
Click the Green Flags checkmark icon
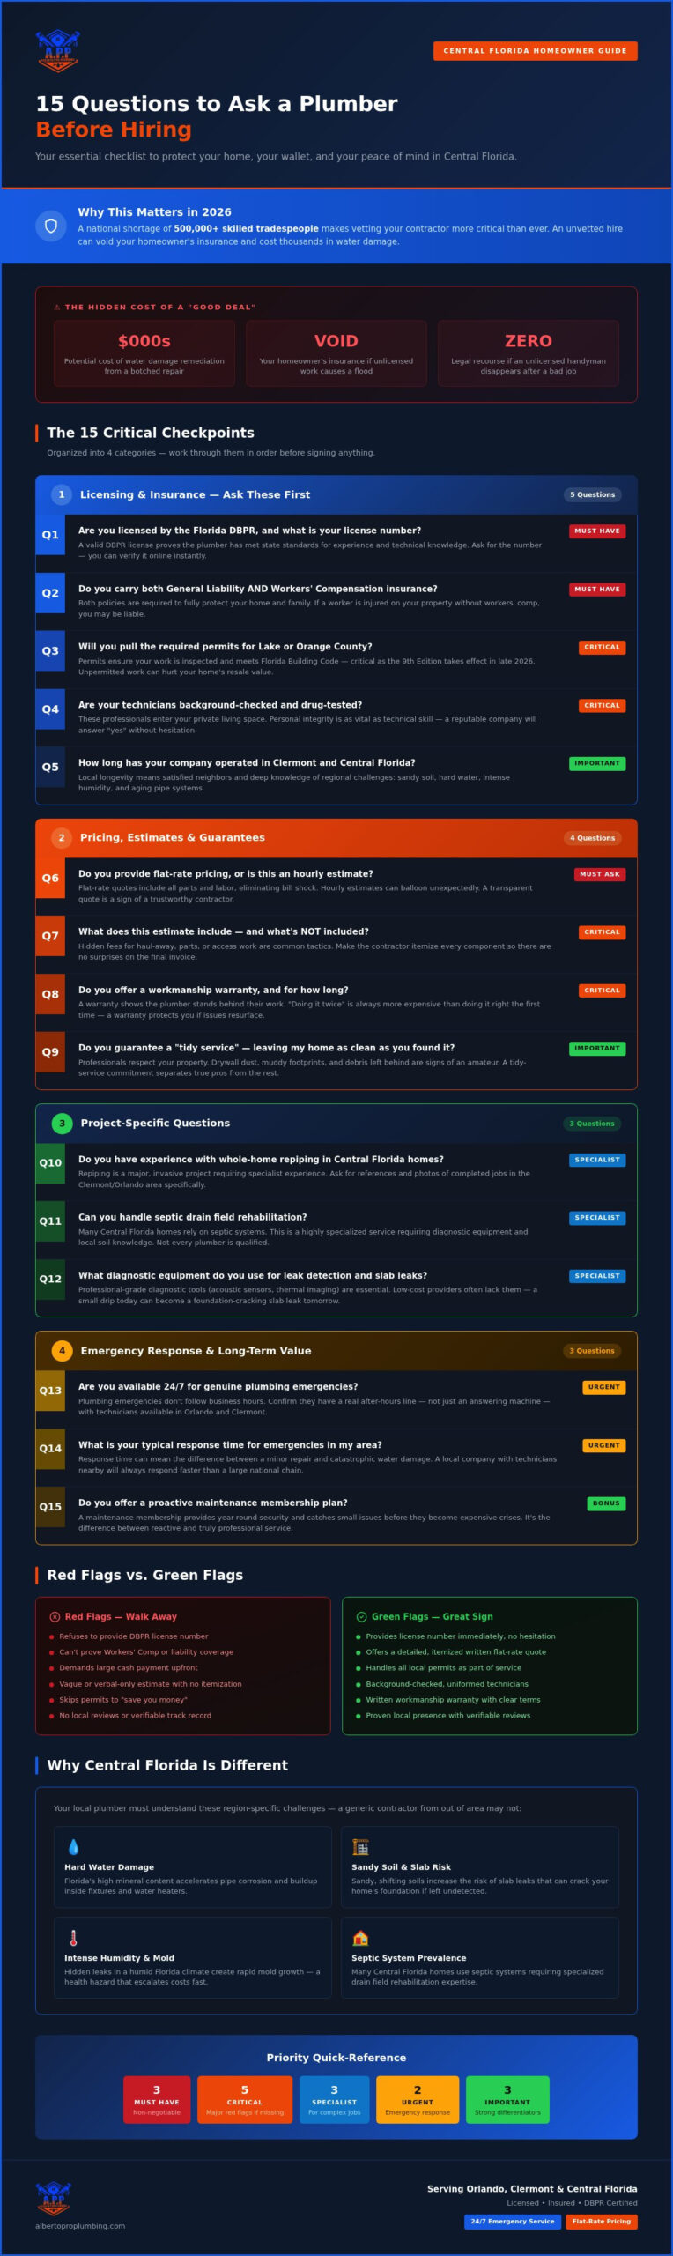coord(361,1616)
